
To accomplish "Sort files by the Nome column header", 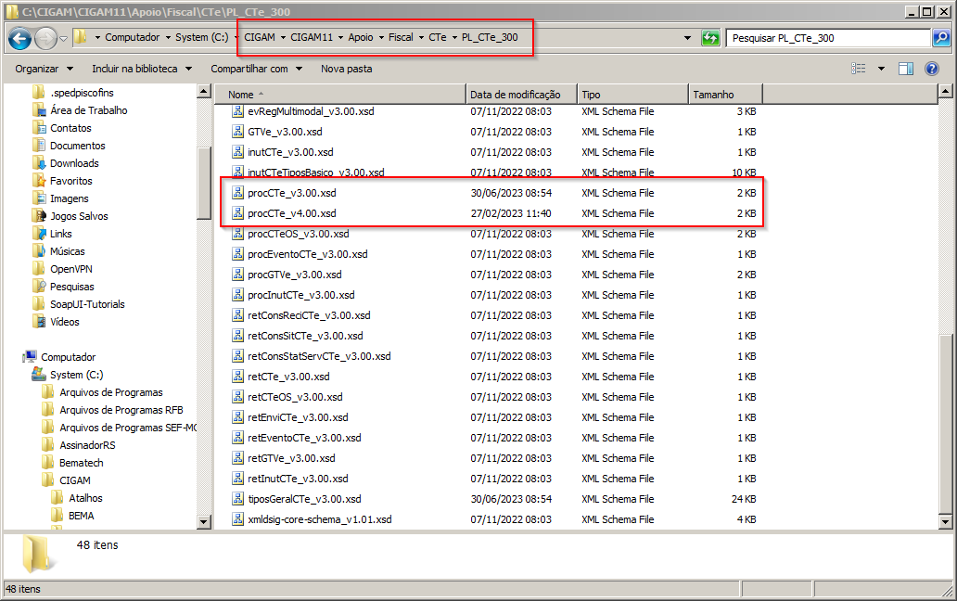I will (x=340, y=95).
